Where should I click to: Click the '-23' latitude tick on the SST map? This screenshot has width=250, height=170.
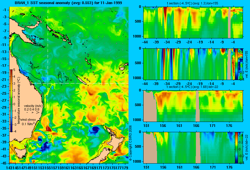tap(4, 86)
